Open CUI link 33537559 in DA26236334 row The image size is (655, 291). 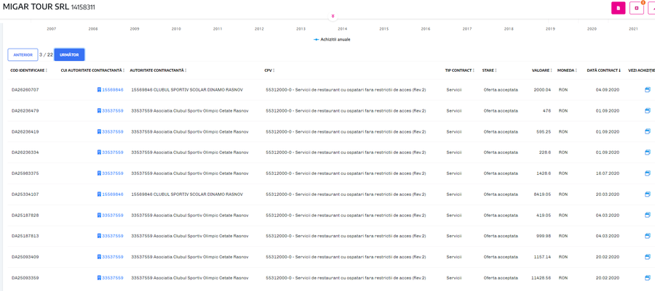111,152
